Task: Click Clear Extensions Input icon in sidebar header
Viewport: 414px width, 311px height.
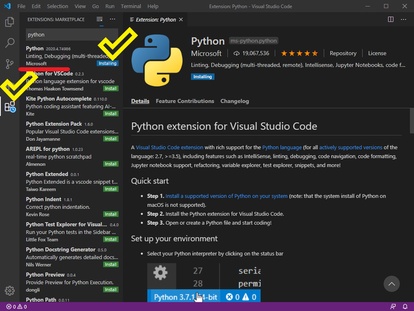Action: coord(100,19)
